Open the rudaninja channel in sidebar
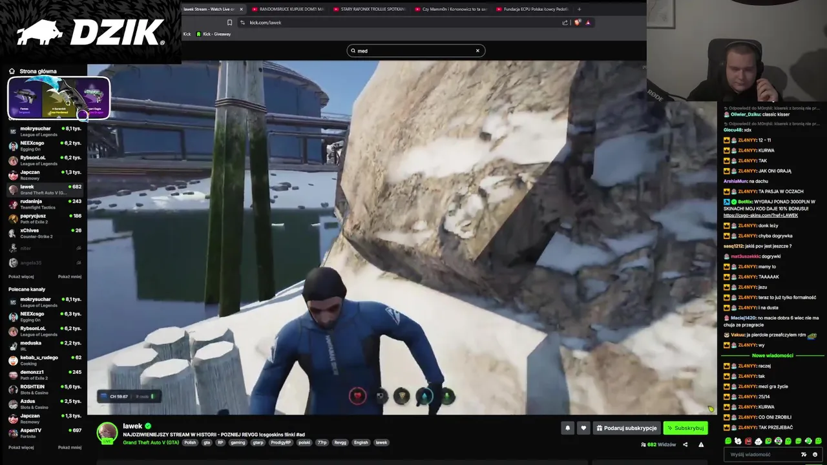 click(45, 204)
